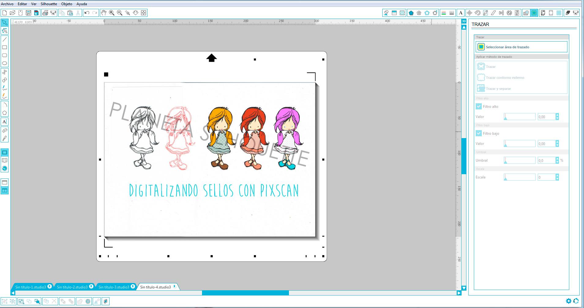Open the Silhouette menu
The image size is (584, 308).
pyautogui.click(x=49, y=4)
